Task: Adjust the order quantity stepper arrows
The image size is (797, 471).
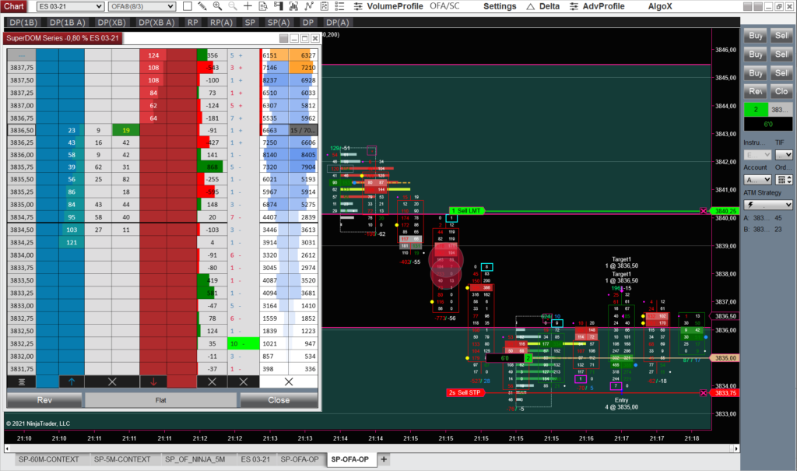Action: tap(789, 180)
